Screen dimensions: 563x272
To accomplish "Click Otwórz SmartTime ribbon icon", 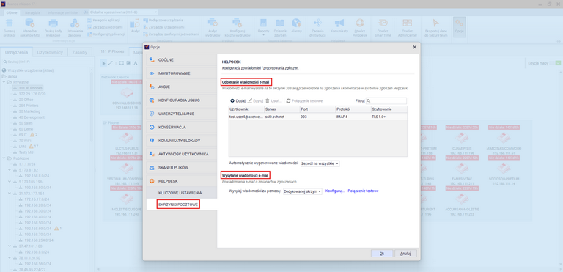I will tap(383, 23).
